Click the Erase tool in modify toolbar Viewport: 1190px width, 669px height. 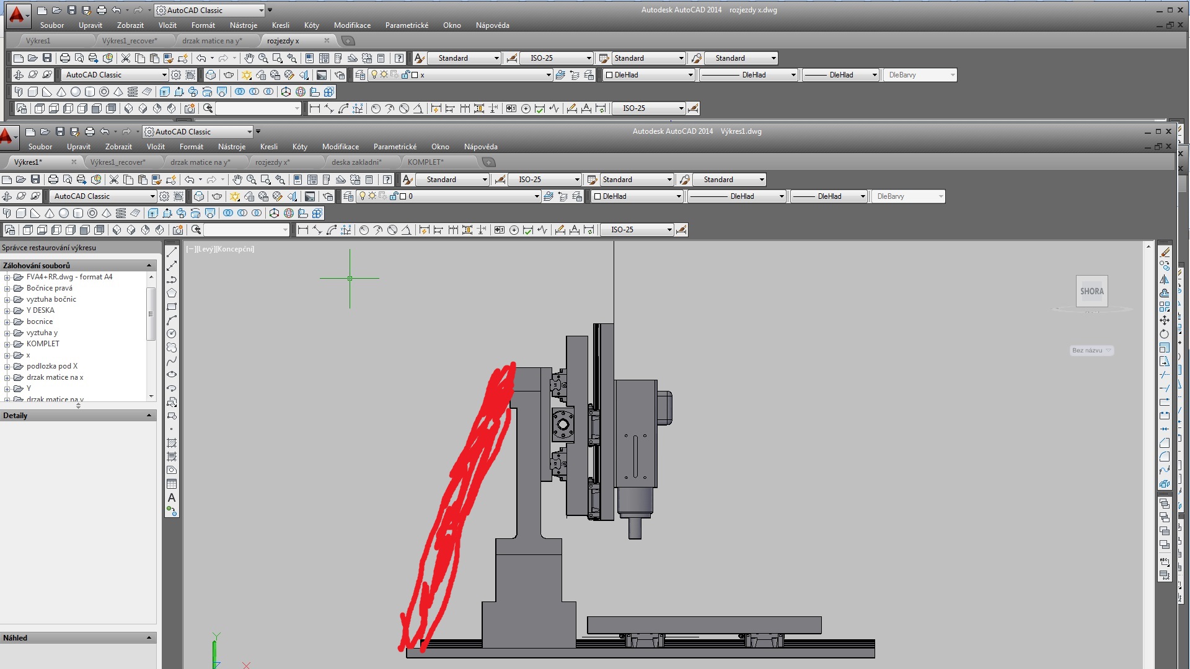click(x=1165, y=252)
